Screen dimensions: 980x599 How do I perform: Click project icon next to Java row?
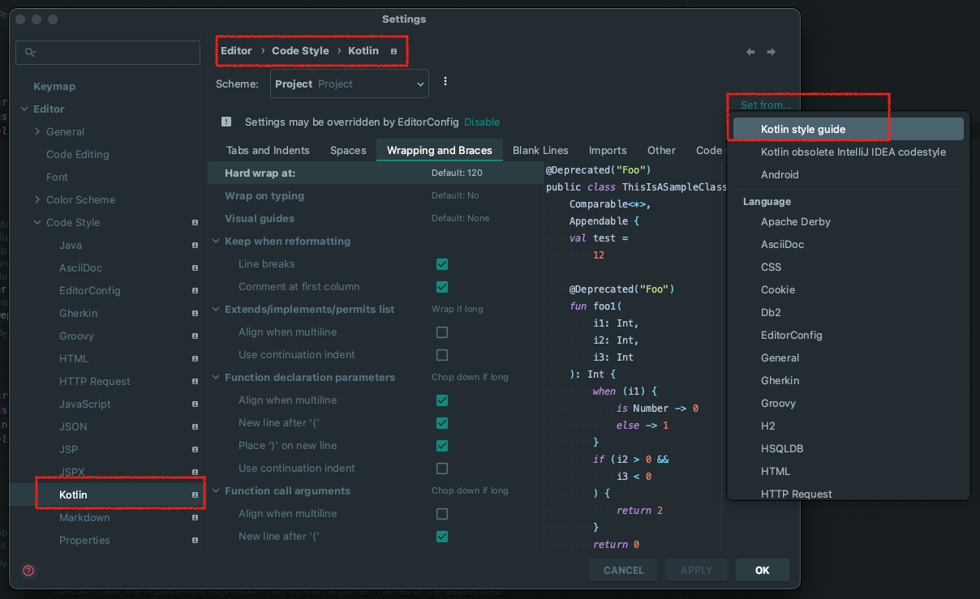(195, 245)
